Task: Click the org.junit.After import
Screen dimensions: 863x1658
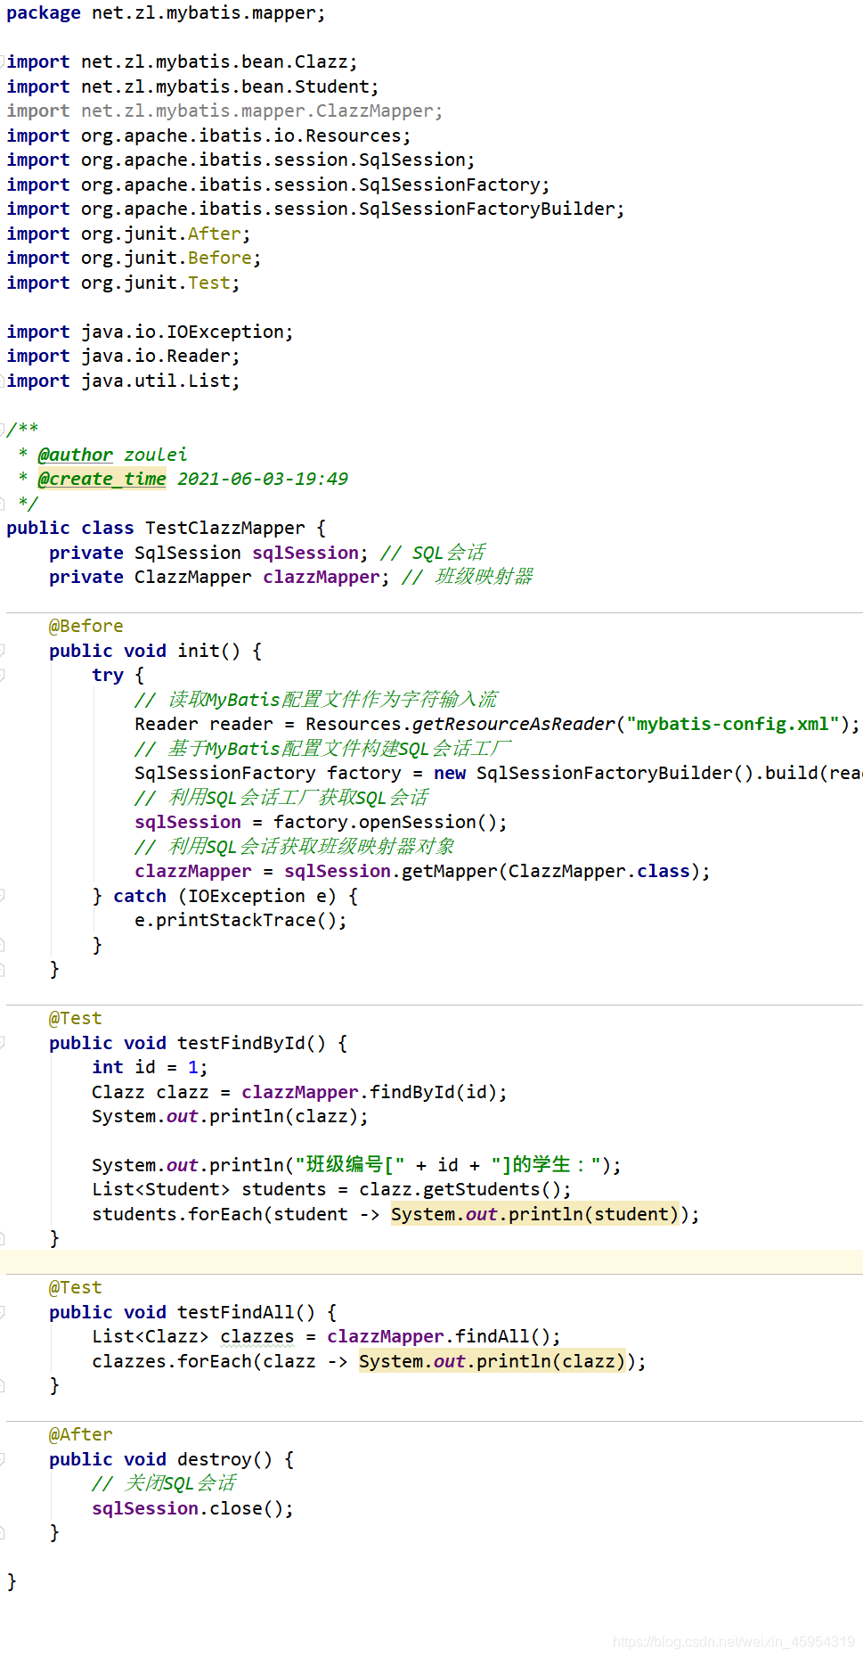Action: coord(128,234)
